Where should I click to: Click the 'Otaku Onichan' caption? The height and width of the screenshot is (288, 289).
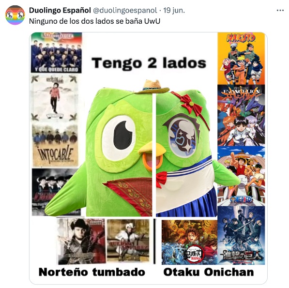[x=209, y=272]
